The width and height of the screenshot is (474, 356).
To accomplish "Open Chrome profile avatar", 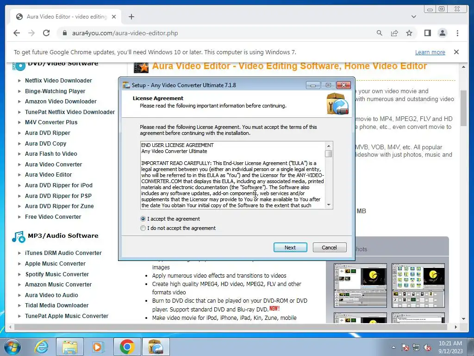I will (442, 33).
